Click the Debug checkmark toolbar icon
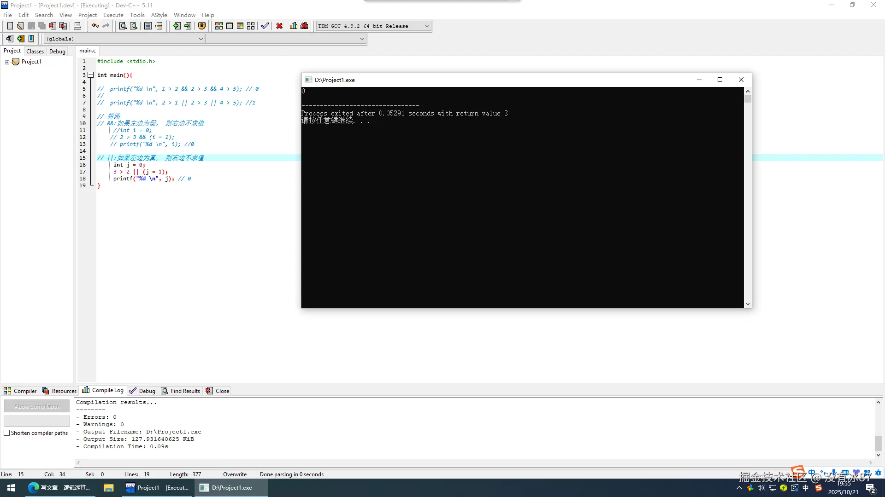This screenshot has width=885, height=497. [x=265, y=26]
